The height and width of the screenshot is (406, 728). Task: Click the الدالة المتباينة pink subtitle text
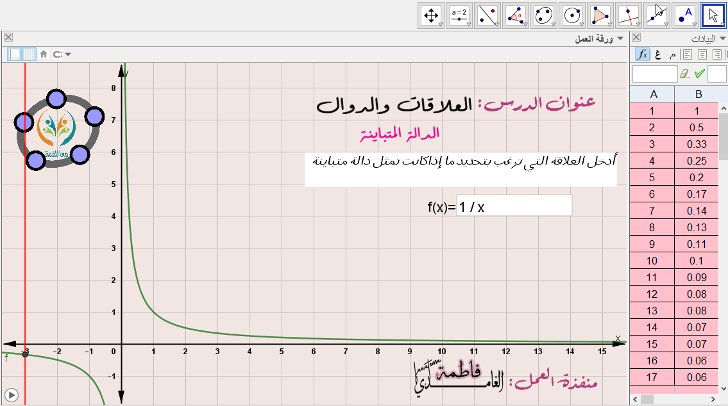[x=400, y=134]
